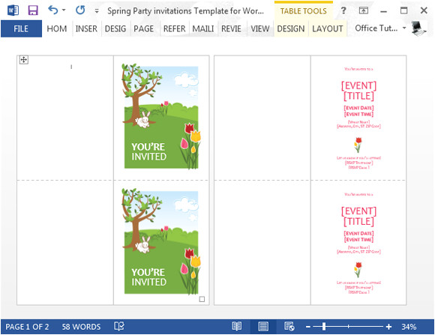Screen dimensions: 435x335
Task: Save the document with the floppy icon
Action: (33, 10)
